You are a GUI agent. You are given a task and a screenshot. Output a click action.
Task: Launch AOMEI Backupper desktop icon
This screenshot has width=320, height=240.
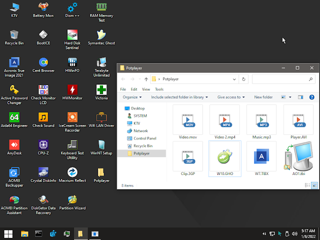(14, 177)
